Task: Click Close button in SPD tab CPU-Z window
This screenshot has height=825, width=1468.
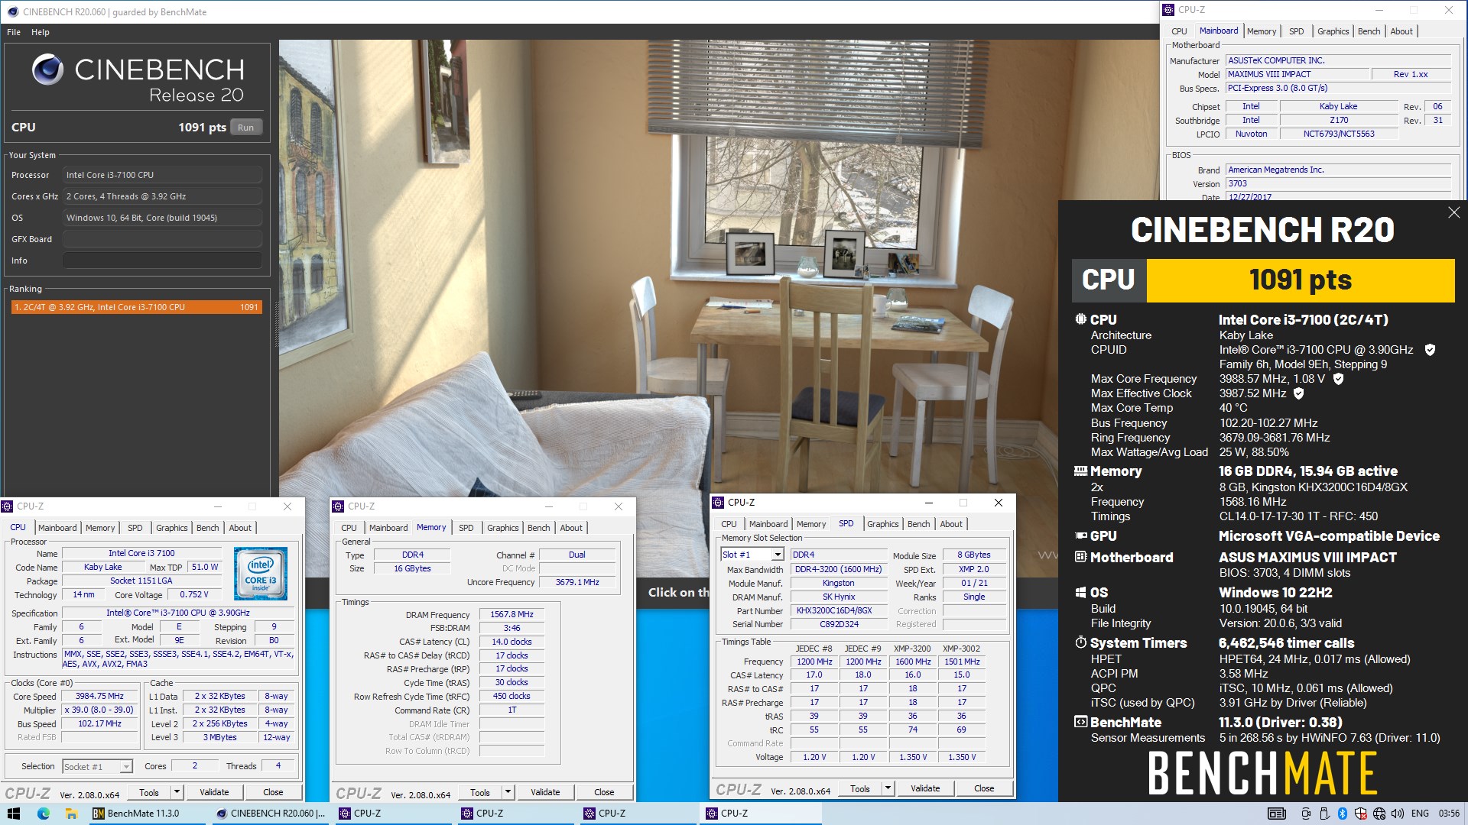Action: point(984,788)
